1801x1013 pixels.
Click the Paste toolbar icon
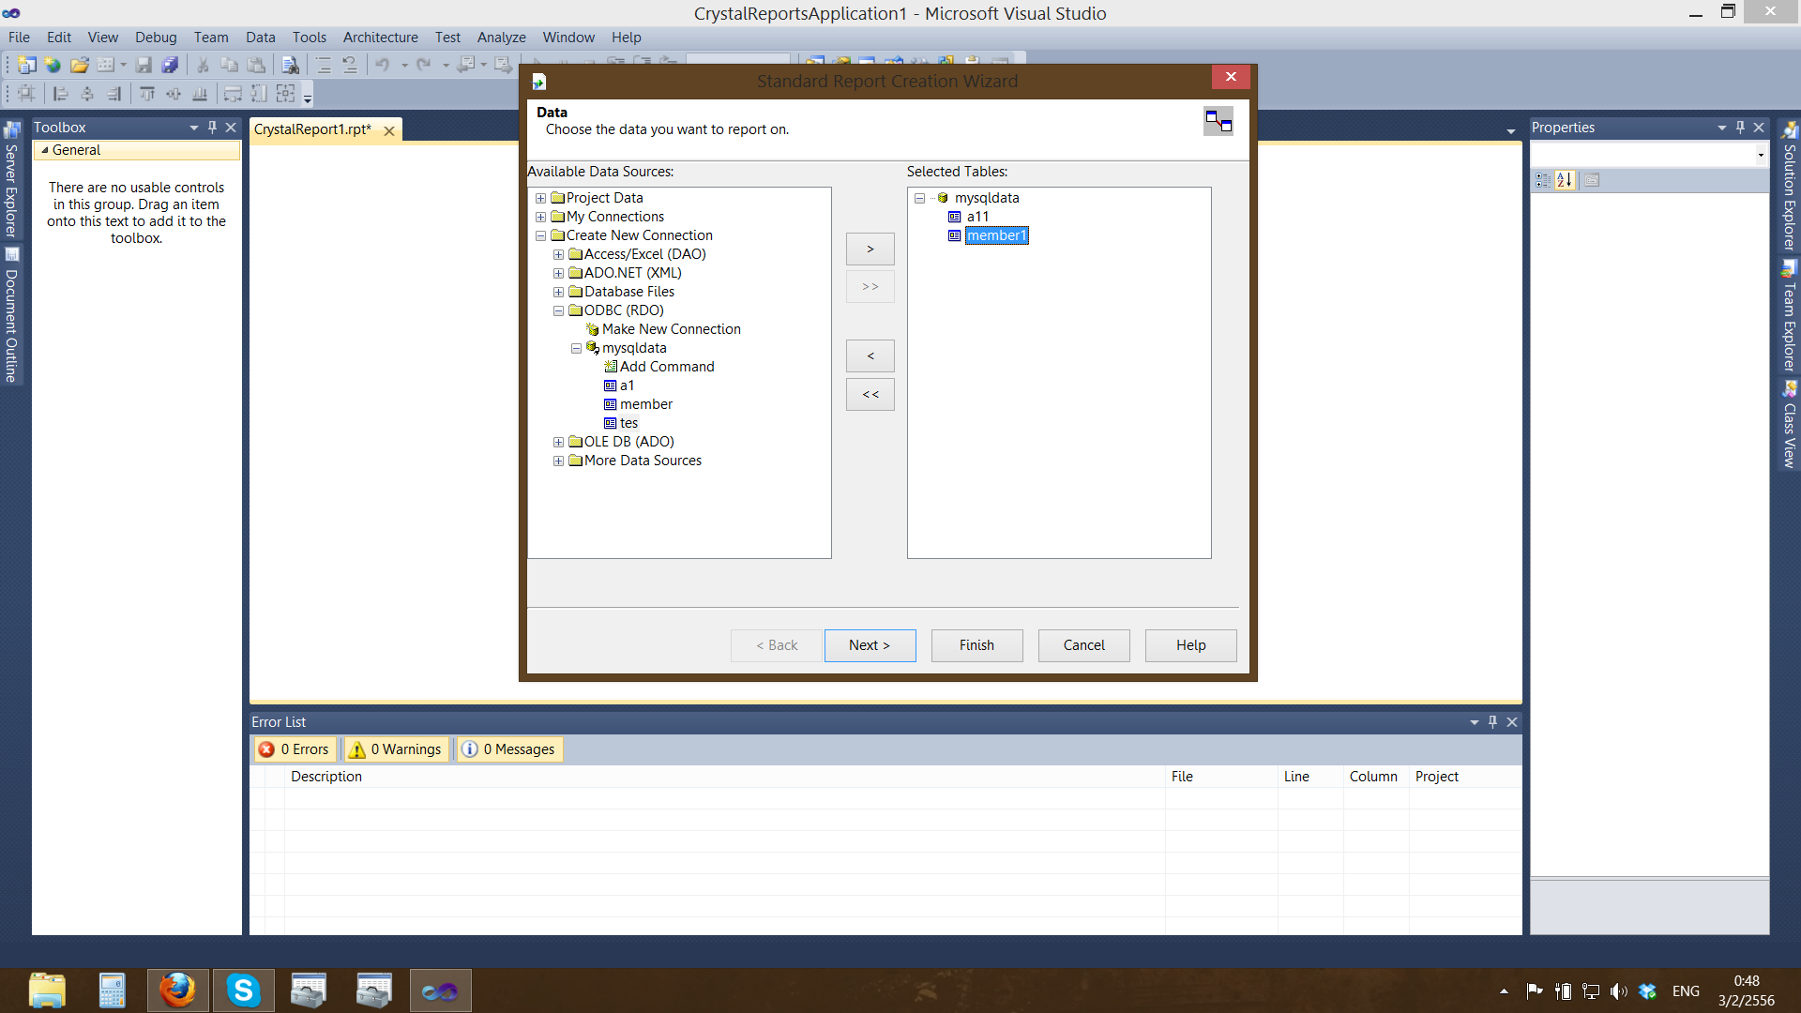click(255, 65)
